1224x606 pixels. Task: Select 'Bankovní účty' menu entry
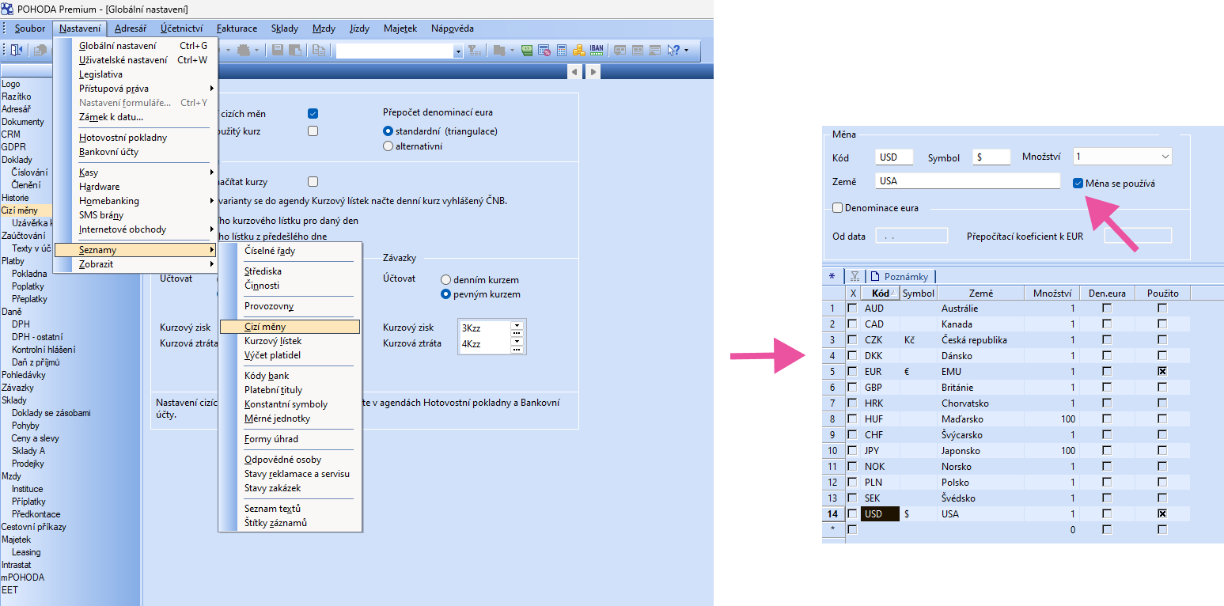pyautogui.click(x=135, y=152)
